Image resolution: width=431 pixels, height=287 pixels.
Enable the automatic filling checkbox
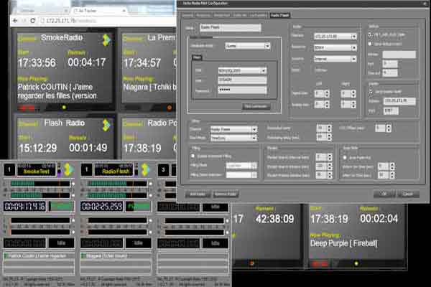click(x=193, y=156)
